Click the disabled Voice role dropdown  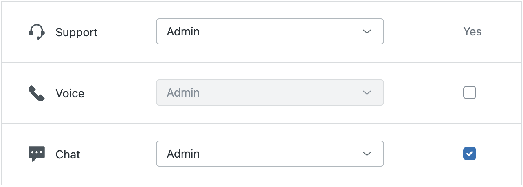270,92
